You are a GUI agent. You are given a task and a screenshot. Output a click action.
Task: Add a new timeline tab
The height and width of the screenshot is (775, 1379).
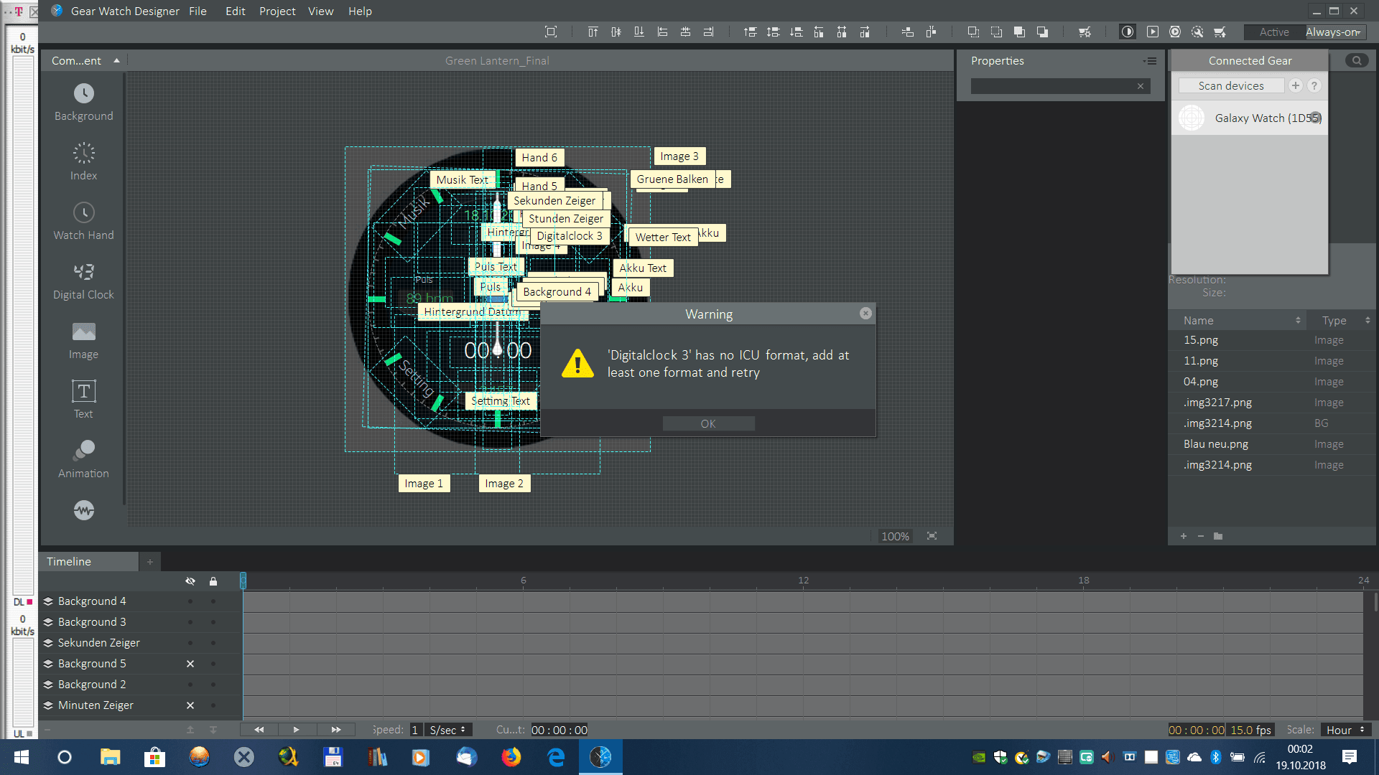coord(150,561)
